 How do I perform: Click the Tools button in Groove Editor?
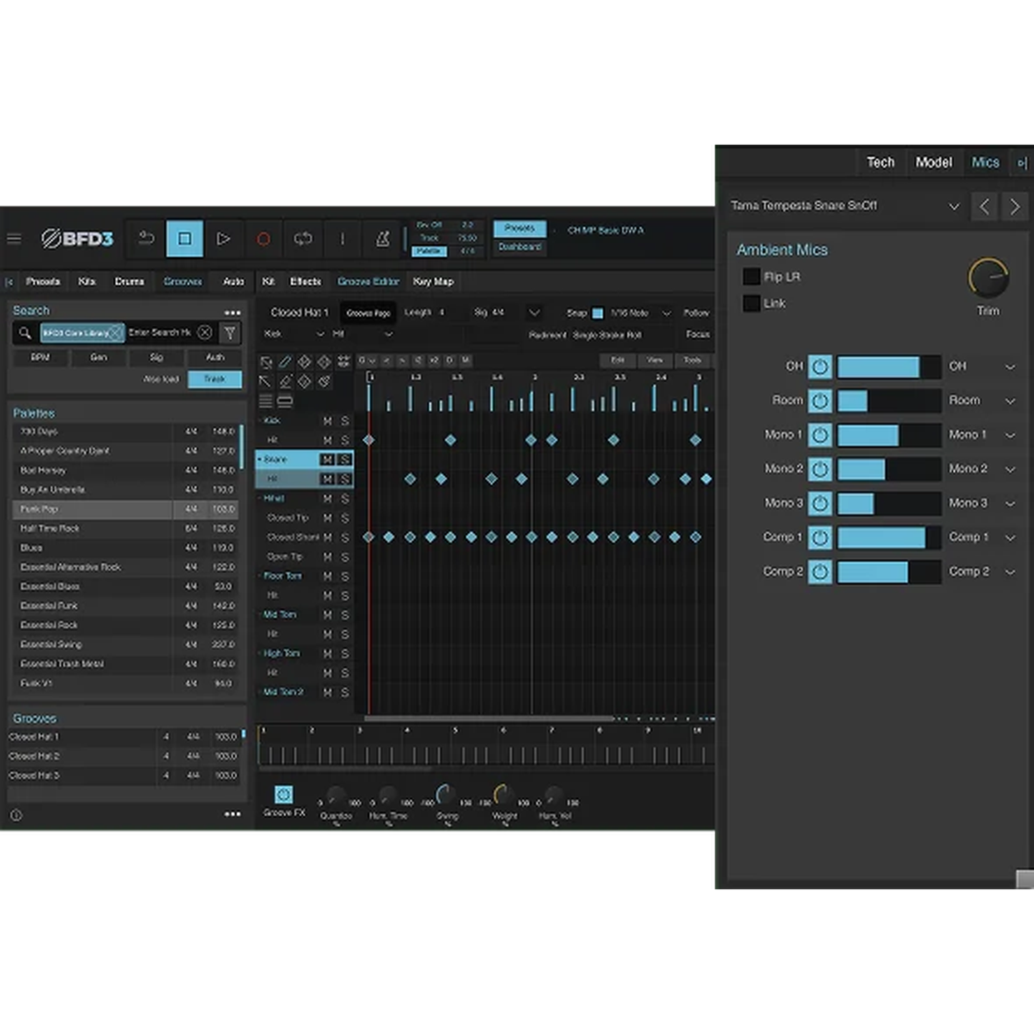click(692, 361)
